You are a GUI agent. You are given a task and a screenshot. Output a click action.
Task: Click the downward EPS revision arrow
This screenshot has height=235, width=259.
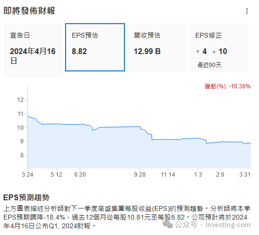[x=214, y=52]
